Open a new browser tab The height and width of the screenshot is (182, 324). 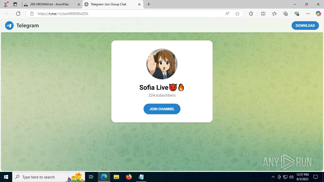point(149,4)
